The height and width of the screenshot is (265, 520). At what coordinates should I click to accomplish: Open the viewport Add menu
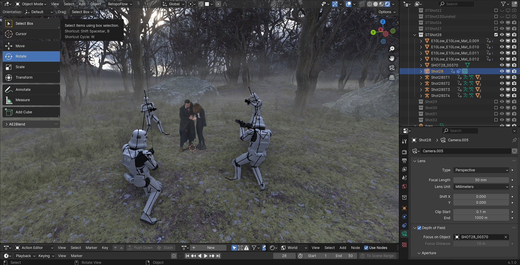pyautogui.click(x=82, y=4)
